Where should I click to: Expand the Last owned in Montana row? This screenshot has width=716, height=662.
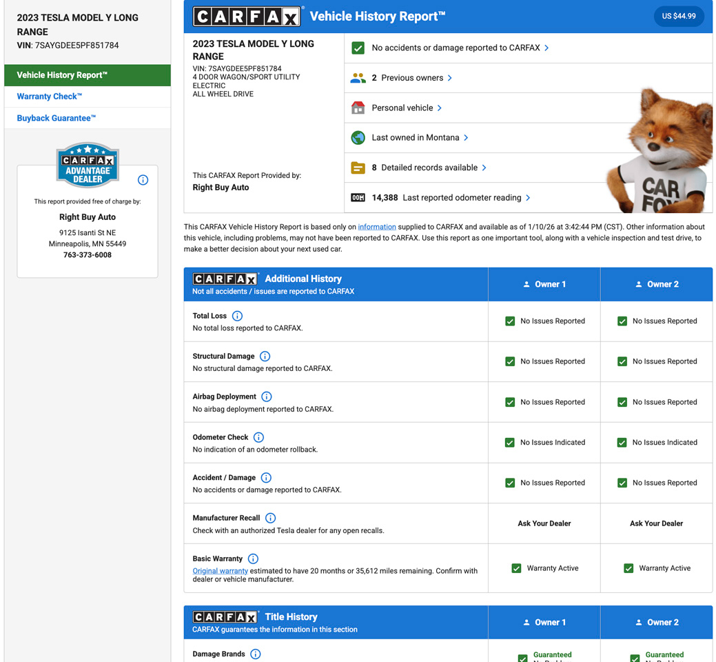[420, 138]
